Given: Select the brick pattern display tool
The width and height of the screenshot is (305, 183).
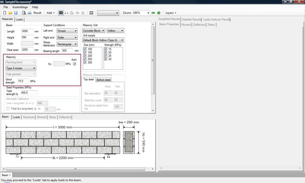Looking at the screenshot, I should [x=61, y=13].
